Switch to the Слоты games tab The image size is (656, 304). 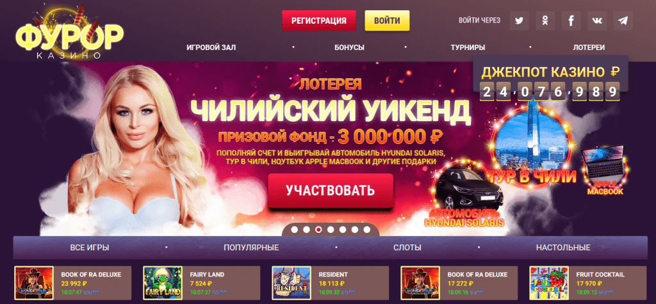tap(407, 248)
